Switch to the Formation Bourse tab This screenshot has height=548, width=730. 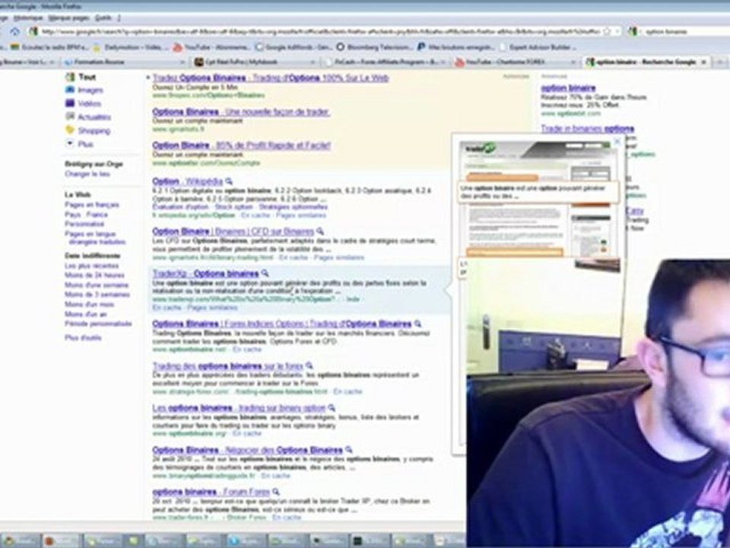125,62
